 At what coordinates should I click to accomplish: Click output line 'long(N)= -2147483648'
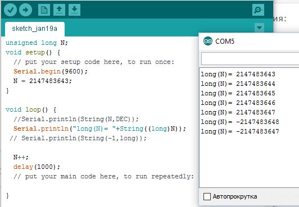click(x=240, y=122)
